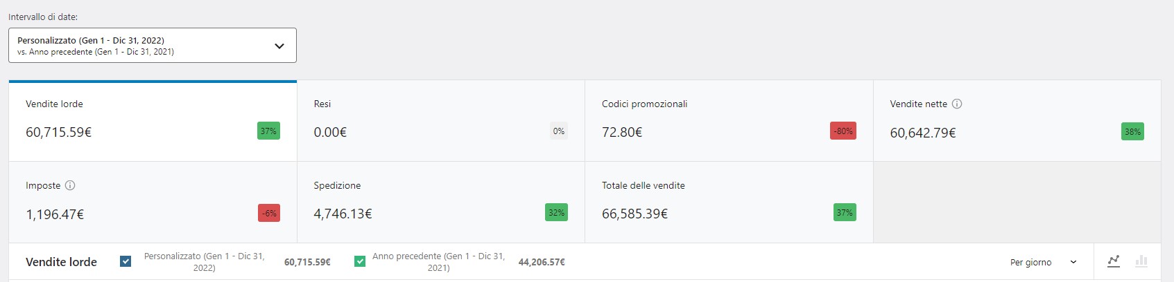
Task: Show the Spedizione chart card
Action: point(440,202)
